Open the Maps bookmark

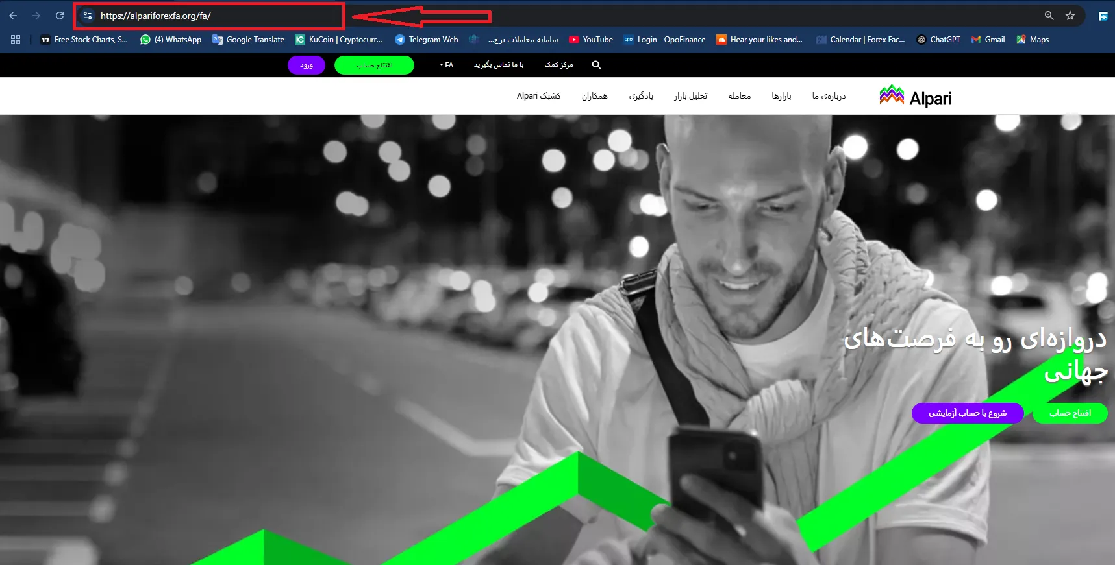coord(1033,40)
